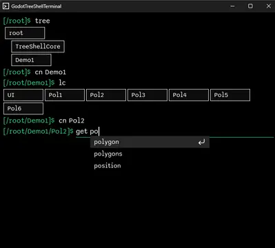Click the Pol3 child node box
275x248 pixels.
[147, 95]
